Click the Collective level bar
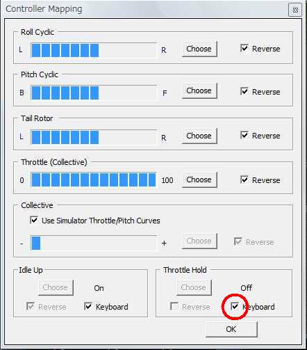Image resolution: width=307 pixels, height=350 pixels. (x=94, y=243)
